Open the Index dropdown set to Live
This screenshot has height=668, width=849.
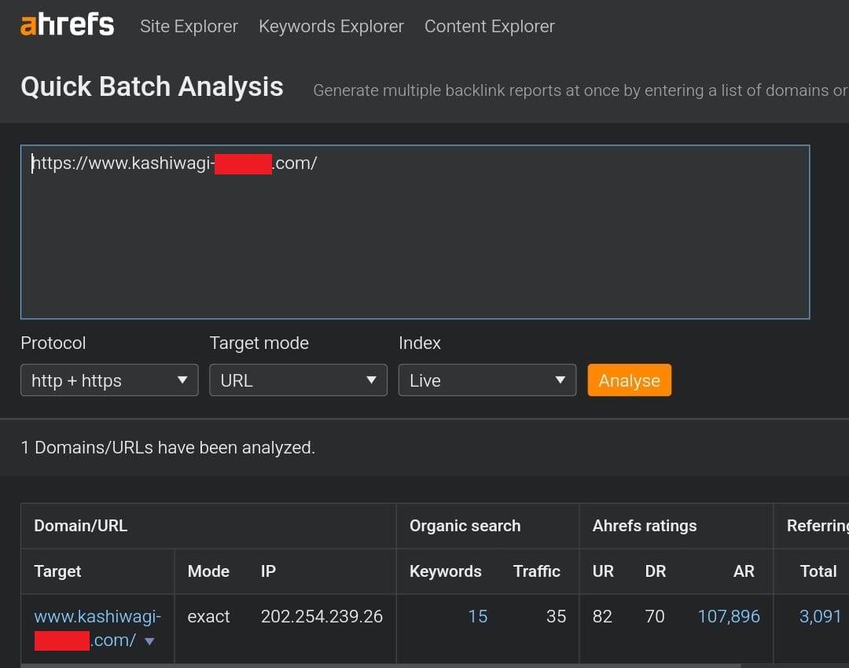pos(487,380)
